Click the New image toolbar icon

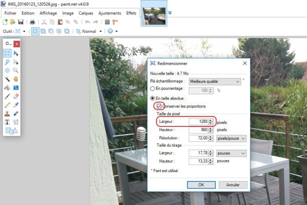5,22
